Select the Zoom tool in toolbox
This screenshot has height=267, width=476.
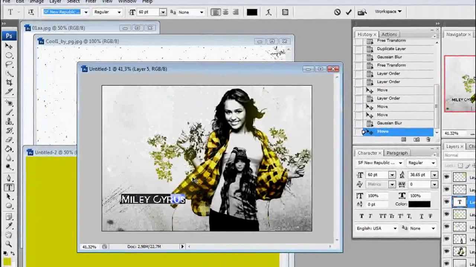(x=9, y=244)
